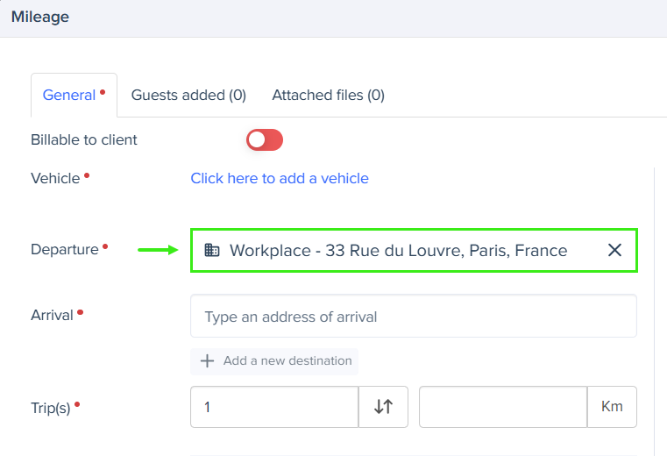Click the Km unit label
The width and height of the screenshot is (667, 456).
click(612, 407)
